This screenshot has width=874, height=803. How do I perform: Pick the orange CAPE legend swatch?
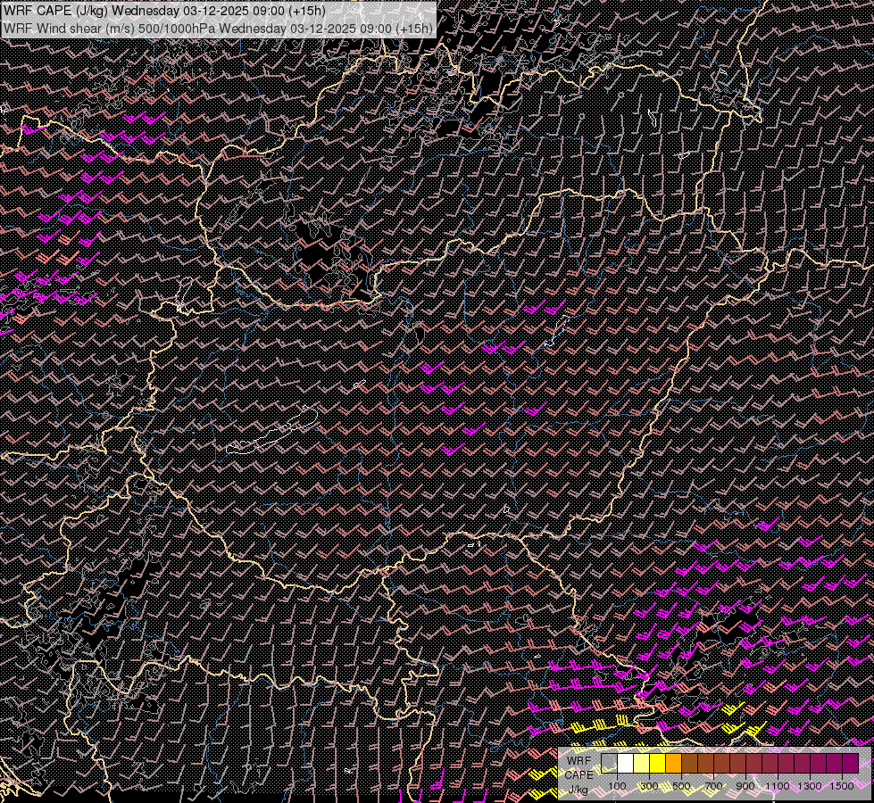pos(673,763)
